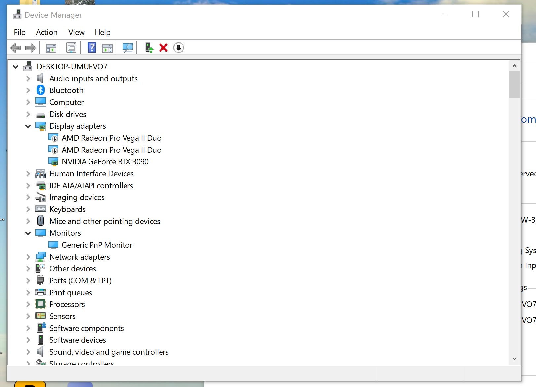This screenshot has height=387, width=536.
Task: Click the red X Uninstall device icon
Action: tap(163, 48)
